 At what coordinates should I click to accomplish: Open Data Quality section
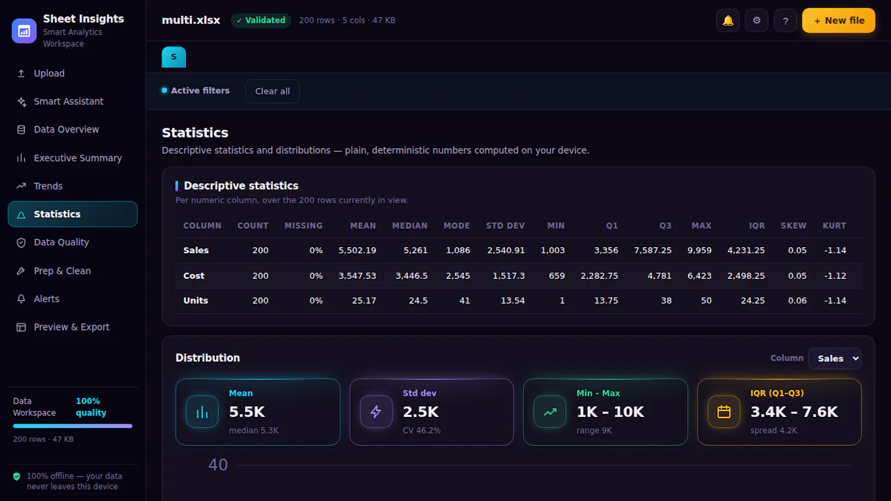coord(72,243)
